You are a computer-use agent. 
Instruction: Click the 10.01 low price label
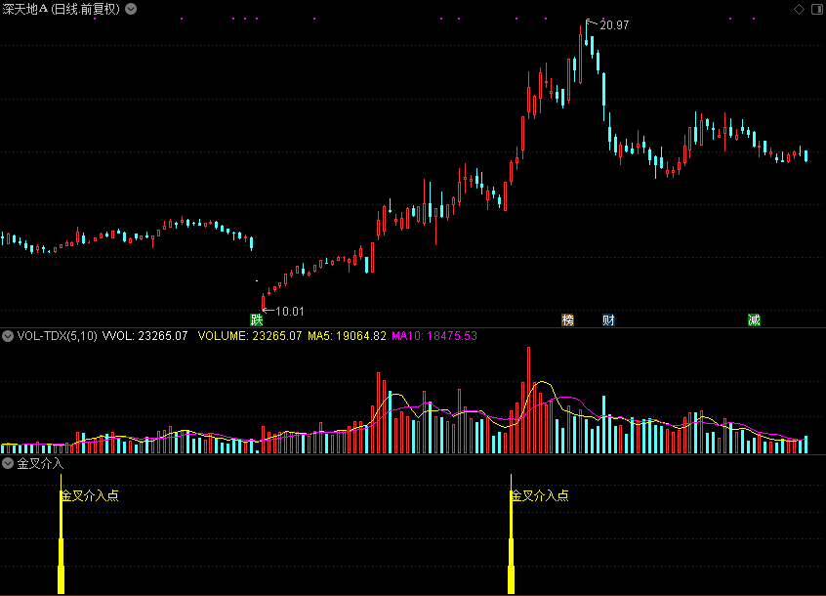click(x=290, y=312)
